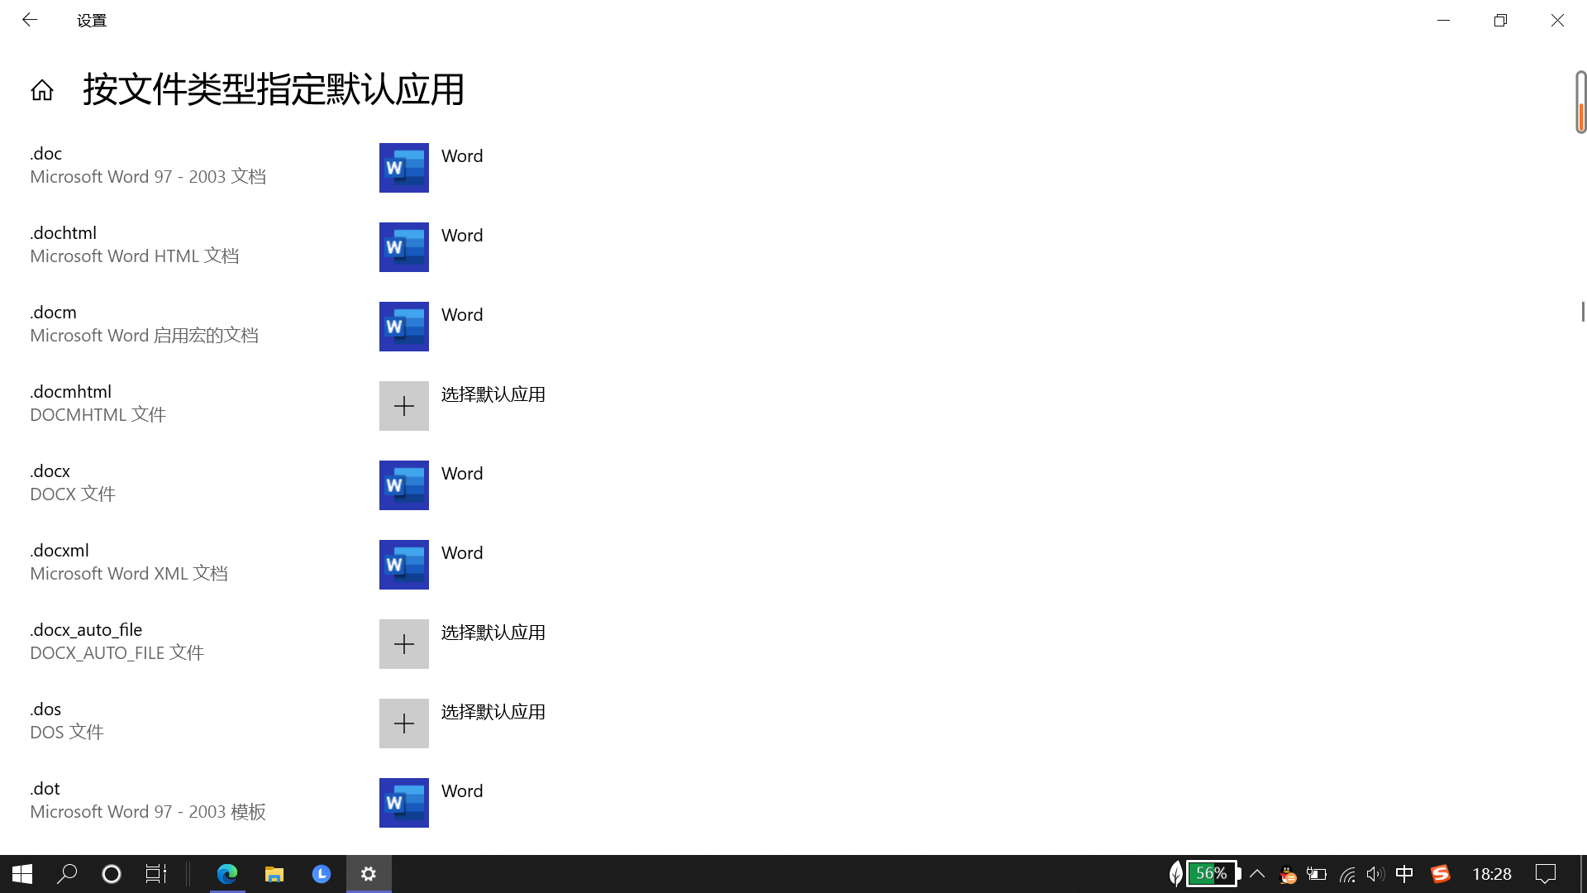Click 'Microsoft Word 97 - 2003 模板' description
The image size is (1587, 893).
click(x=148, y=812)
